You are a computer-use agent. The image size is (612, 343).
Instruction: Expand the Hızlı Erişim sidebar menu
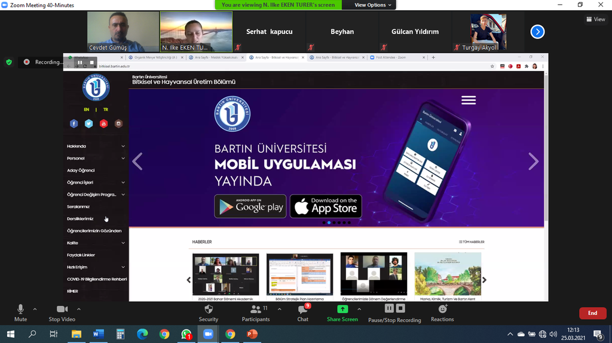point(96,267)
